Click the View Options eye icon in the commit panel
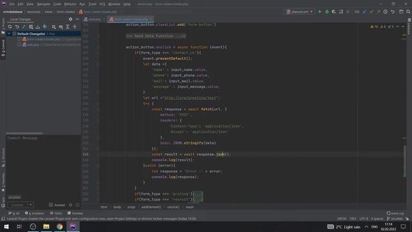 tap(61, 27)
